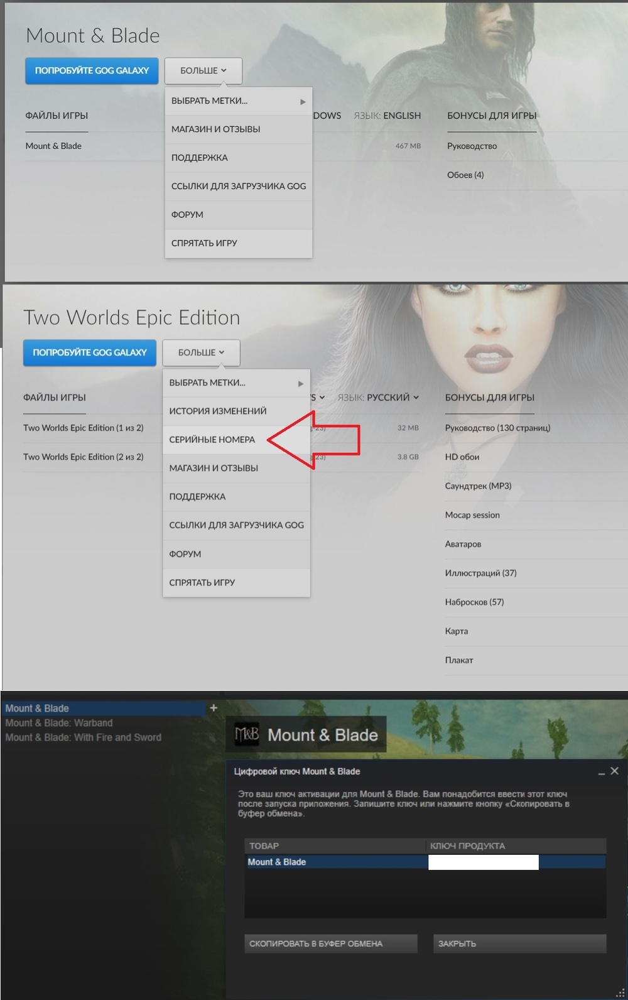Open ФОРУМ in Two Worlds menu

point(236,554)
